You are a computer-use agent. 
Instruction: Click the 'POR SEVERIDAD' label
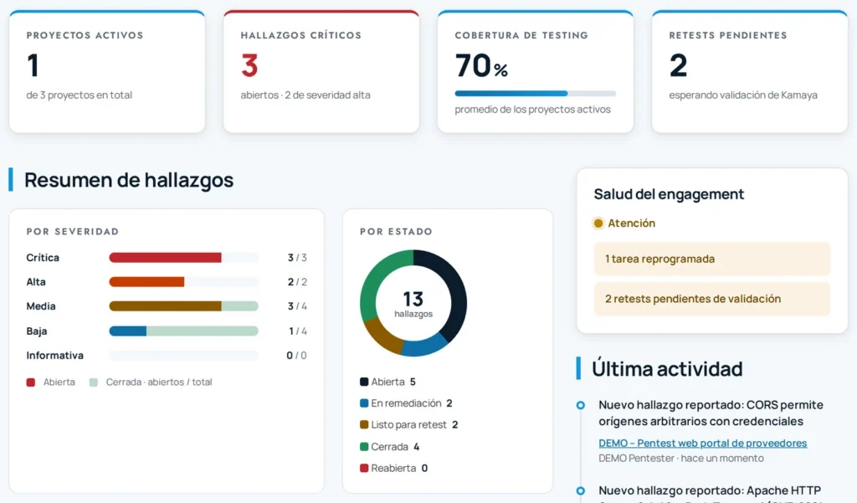(x=73, y=231)
